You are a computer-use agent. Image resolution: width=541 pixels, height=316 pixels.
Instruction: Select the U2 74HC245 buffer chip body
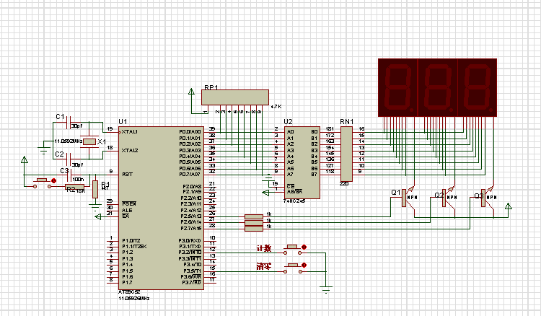302,162
